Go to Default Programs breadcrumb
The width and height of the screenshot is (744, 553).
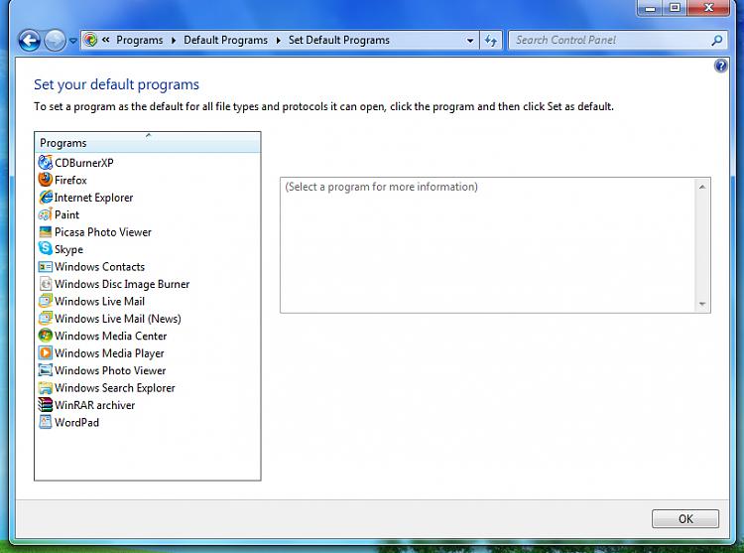225,41
